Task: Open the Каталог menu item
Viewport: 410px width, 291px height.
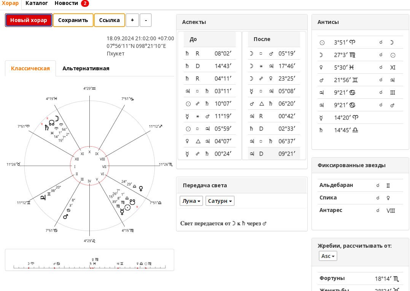Action: click(x=37, y=3)
